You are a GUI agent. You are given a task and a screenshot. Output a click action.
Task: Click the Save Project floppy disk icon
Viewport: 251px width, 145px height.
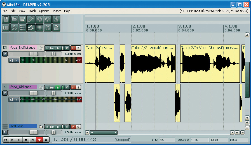(23, 19)
